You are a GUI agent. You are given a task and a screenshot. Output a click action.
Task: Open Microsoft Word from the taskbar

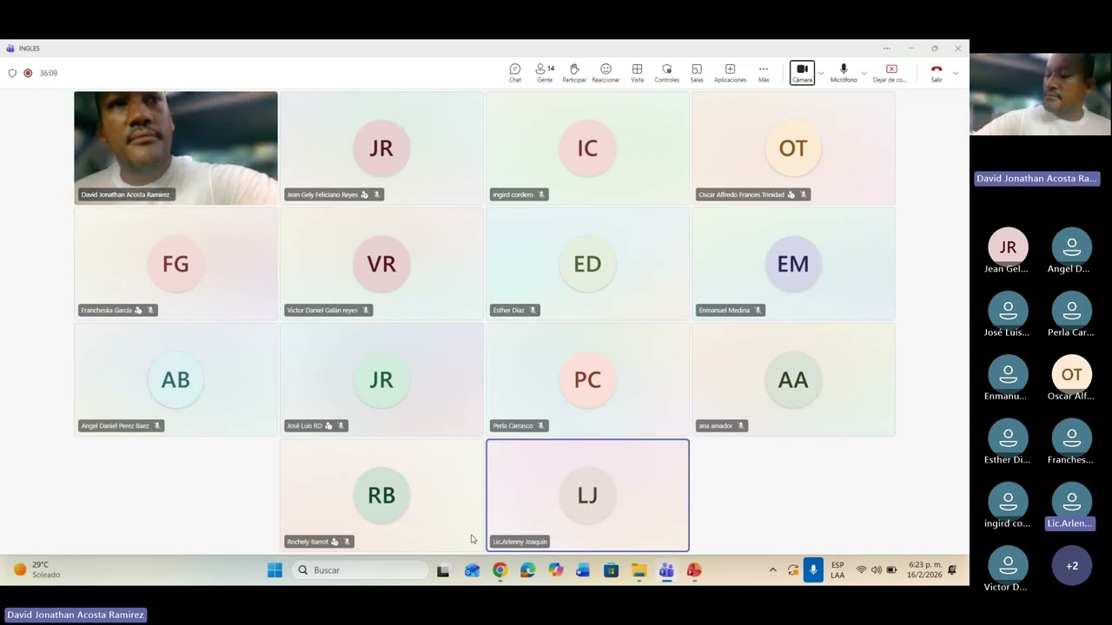tap(583, 570)
